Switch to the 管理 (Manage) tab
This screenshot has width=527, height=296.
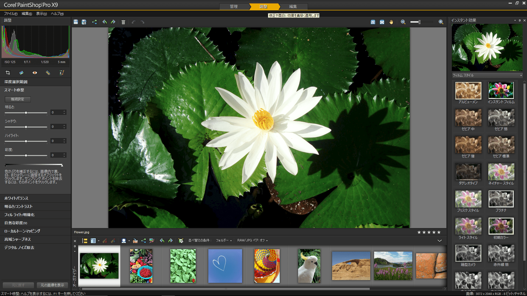[234, 7]
